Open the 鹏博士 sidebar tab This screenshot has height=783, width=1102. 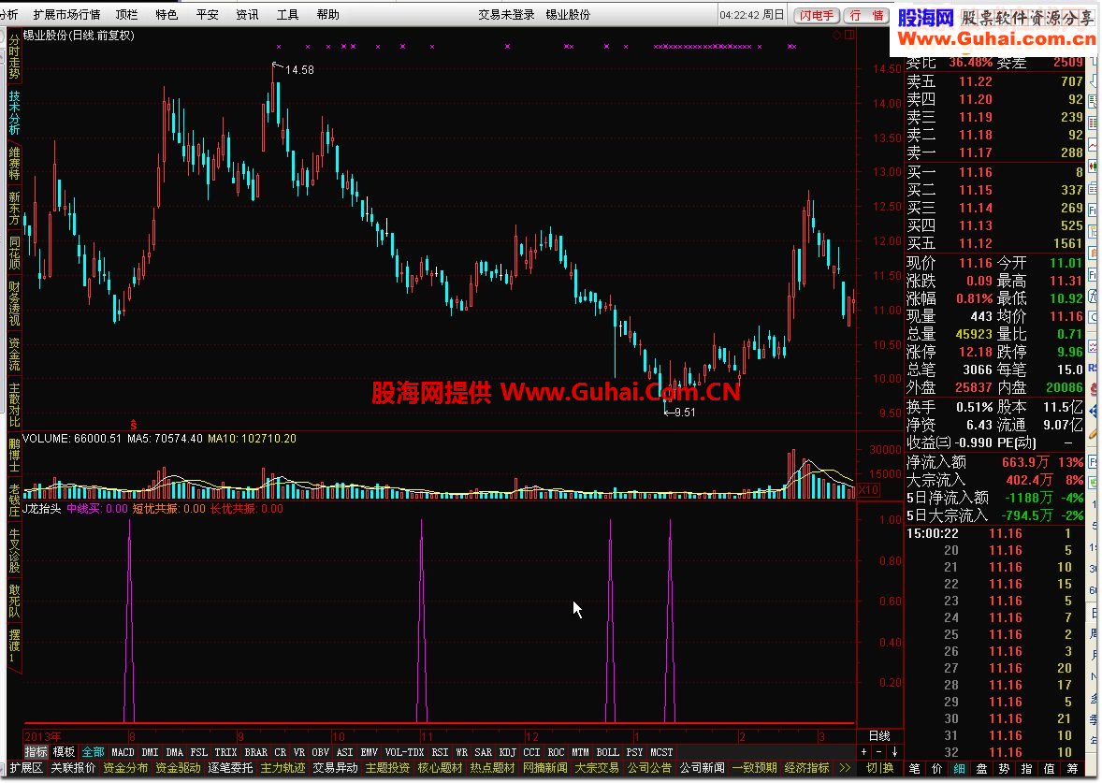pos(14,456)
